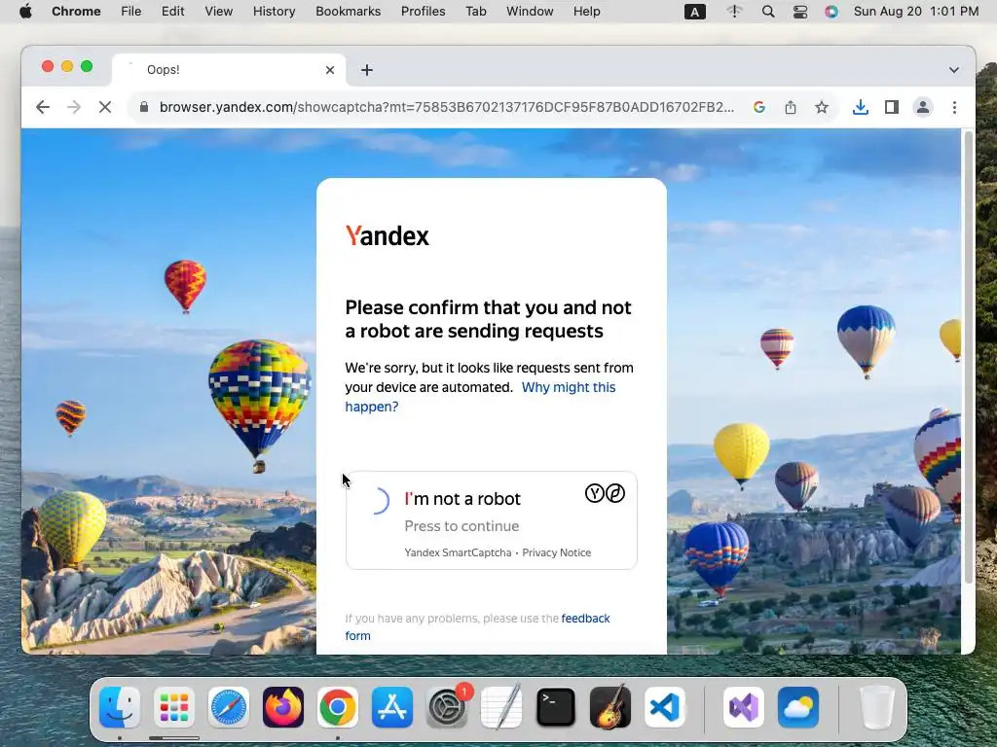This screenshot has height=747, width=997.
Task: Share this page via the share icon
Action: coord(791,107)
